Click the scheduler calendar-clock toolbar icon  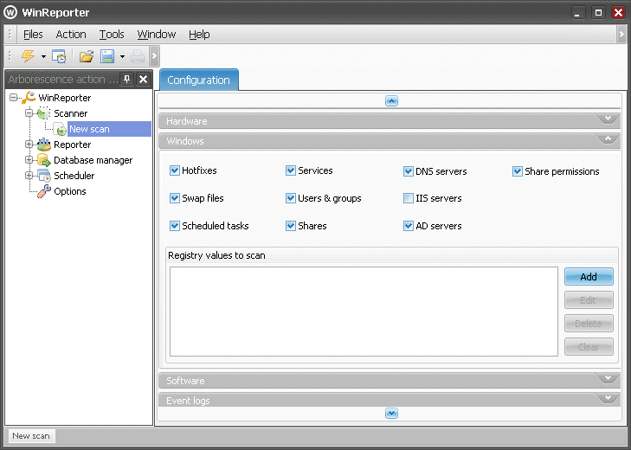point(59,56)
